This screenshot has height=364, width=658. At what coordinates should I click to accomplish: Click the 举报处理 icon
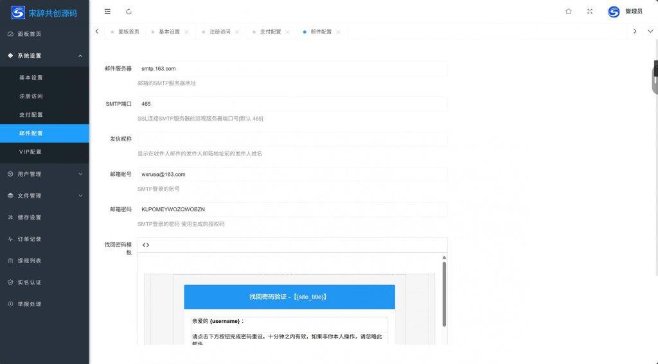tap(10, 304)
